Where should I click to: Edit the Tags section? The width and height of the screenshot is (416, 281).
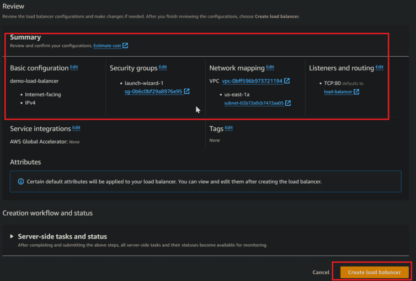229,128
